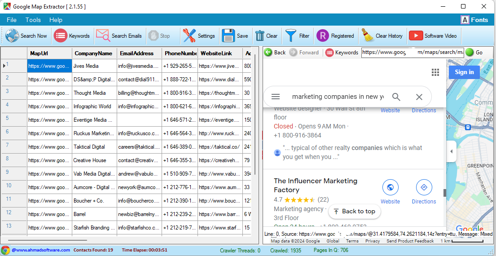Save results with the floppy disk icon
Screen dimensions: 496x256
228,36
